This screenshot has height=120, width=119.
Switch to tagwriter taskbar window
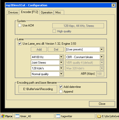[x=75, y=116]
